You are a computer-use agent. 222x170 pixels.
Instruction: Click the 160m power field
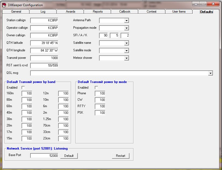(27, 93)
